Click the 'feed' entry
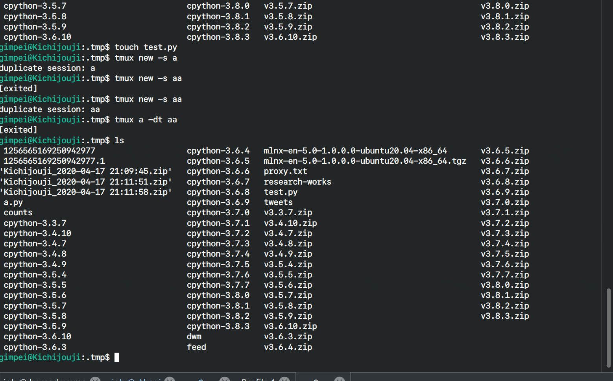Viewport: 613px width, 381px height. (197, 347)
